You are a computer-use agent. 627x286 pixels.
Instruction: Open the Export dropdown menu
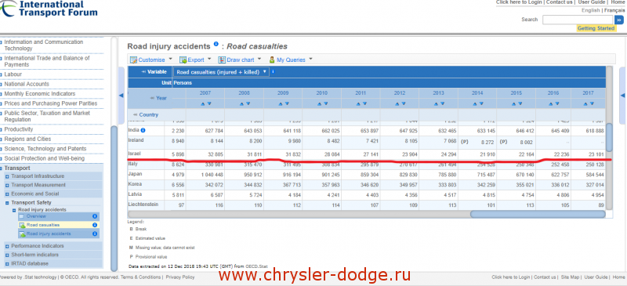click(195, 60)
